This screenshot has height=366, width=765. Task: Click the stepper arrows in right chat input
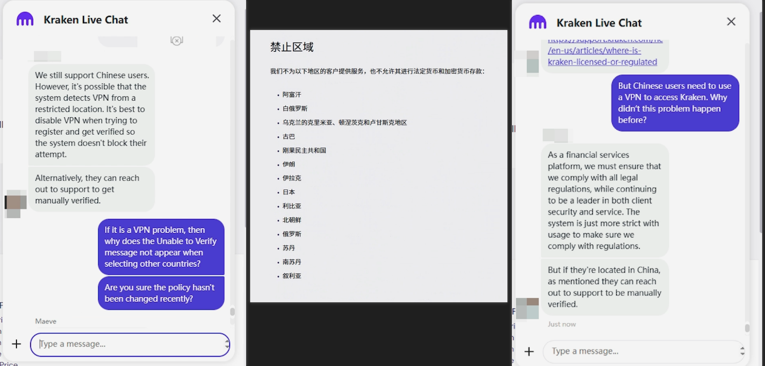click(x=742, y=351)
